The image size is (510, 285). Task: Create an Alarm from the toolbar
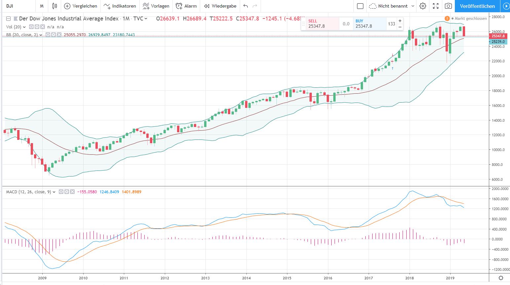(186, 6)
